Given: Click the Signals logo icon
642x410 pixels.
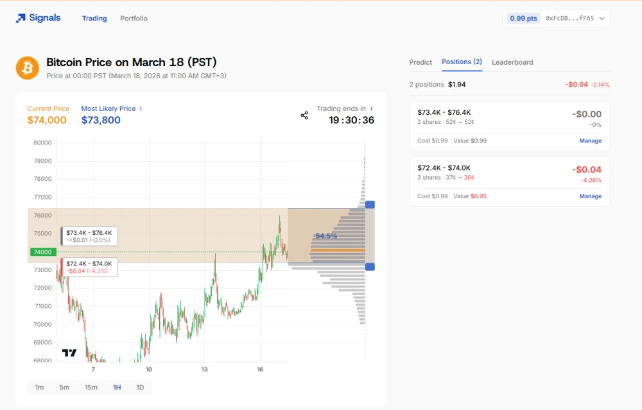Looking at the screenshot, I should pyautogui.click(x=21, y=19).
